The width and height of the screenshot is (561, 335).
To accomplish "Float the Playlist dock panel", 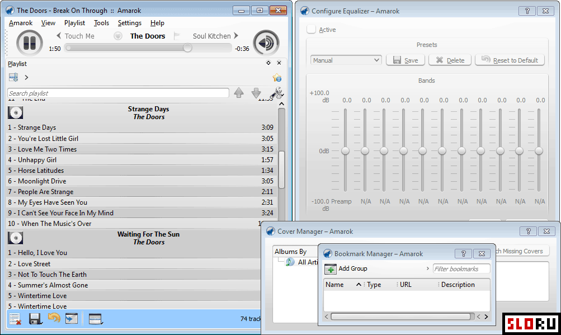I will click(x=268, y=63).
